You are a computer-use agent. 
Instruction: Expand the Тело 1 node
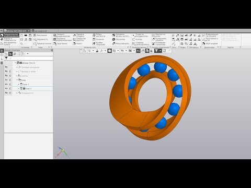pyautogui.click(x=19, y=84)
